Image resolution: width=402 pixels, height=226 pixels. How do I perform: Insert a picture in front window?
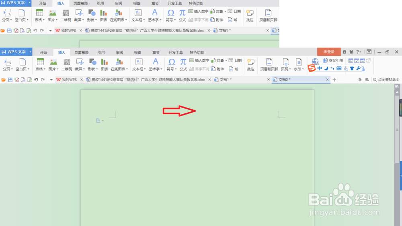[x=53, y=64]
